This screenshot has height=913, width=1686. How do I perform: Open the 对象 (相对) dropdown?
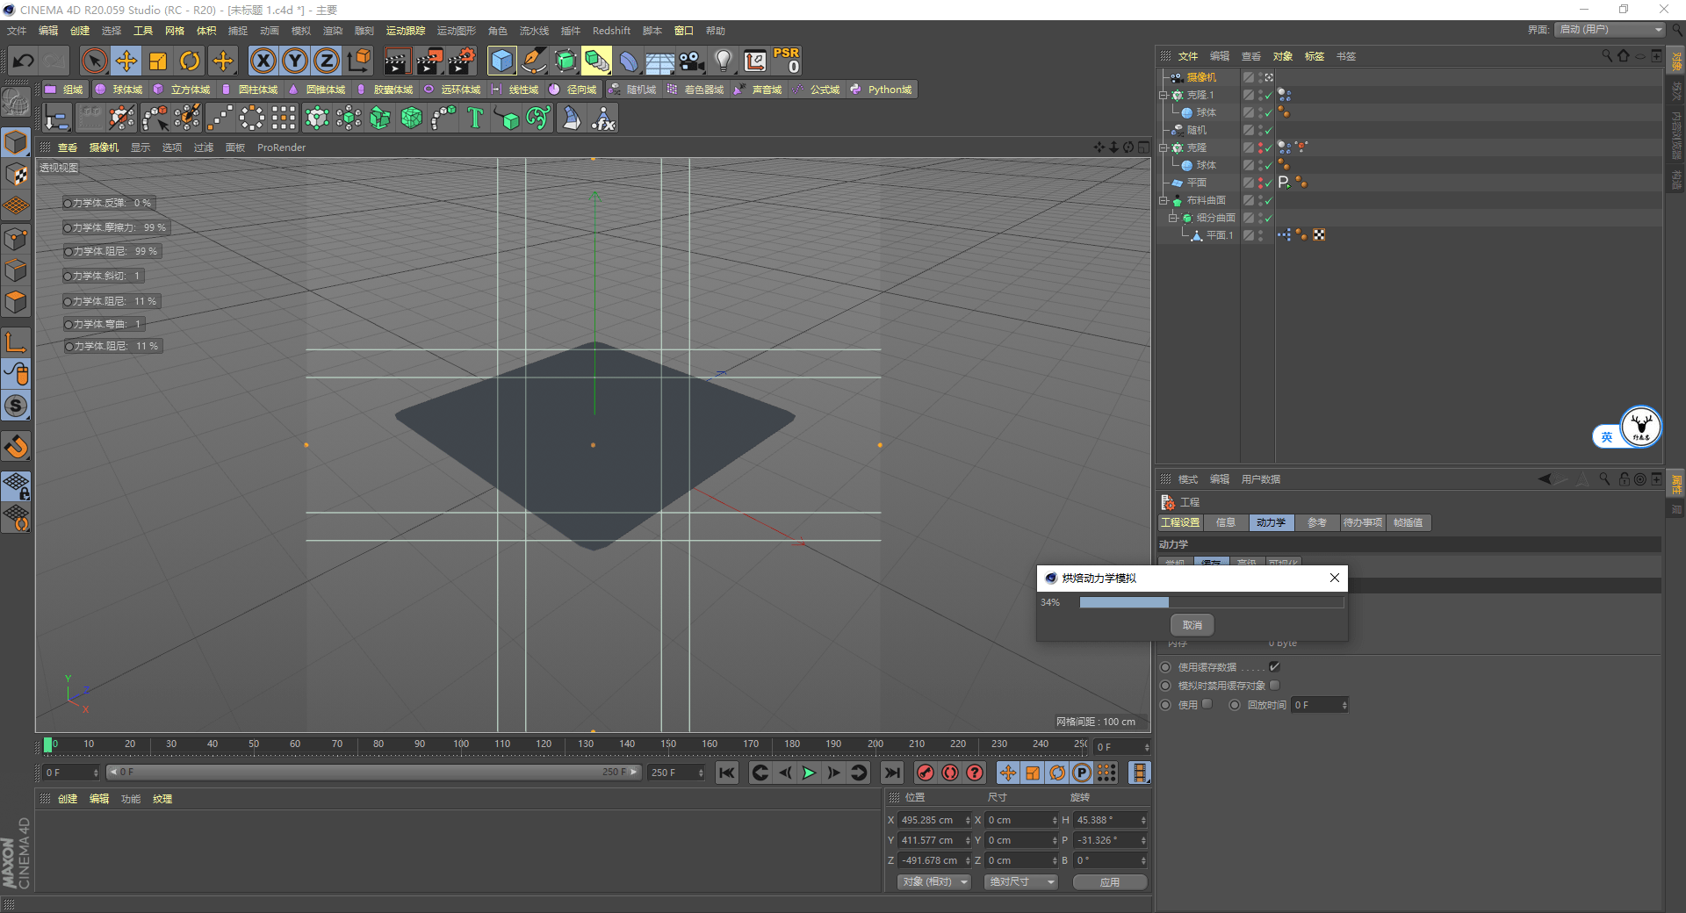(933, 881)
